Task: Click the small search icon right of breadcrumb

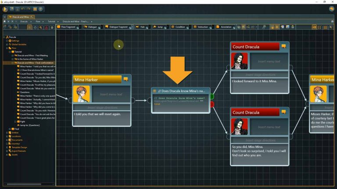Action: click(x=332, y=21)
